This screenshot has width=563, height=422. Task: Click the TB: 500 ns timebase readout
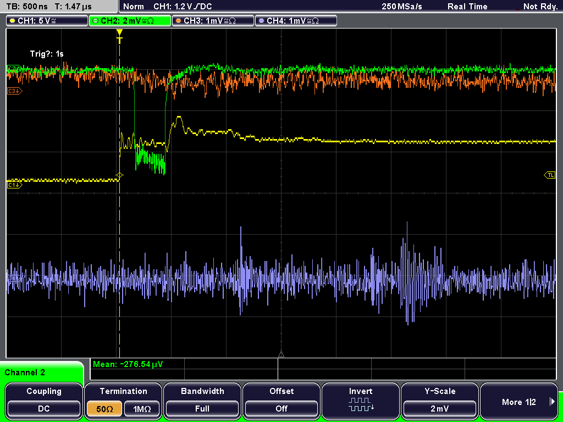(27, 6)
